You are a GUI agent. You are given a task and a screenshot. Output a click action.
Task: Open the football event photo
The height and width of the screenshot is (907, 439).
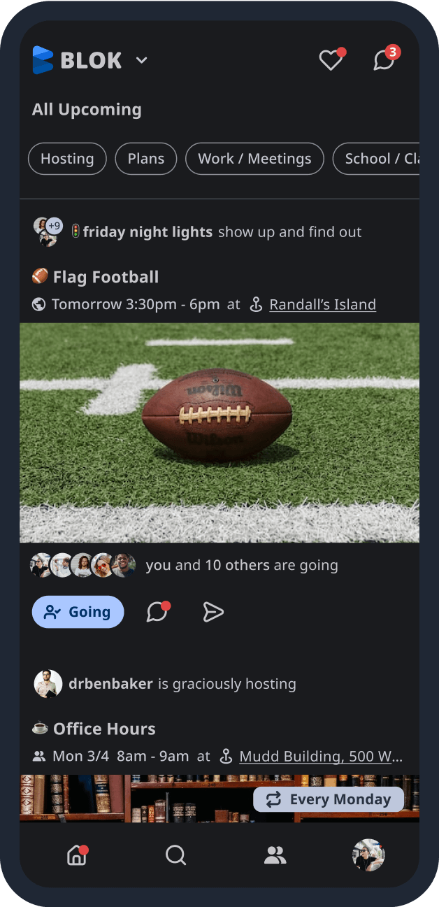tap(219, 432)
